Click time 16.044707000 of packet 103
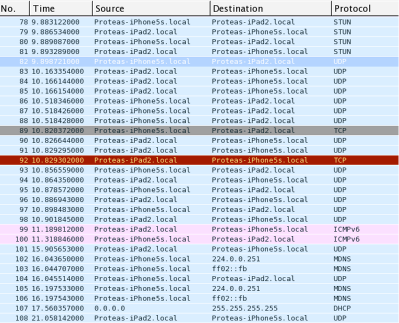This screenshot has width=399, height=323. [58, 269]
